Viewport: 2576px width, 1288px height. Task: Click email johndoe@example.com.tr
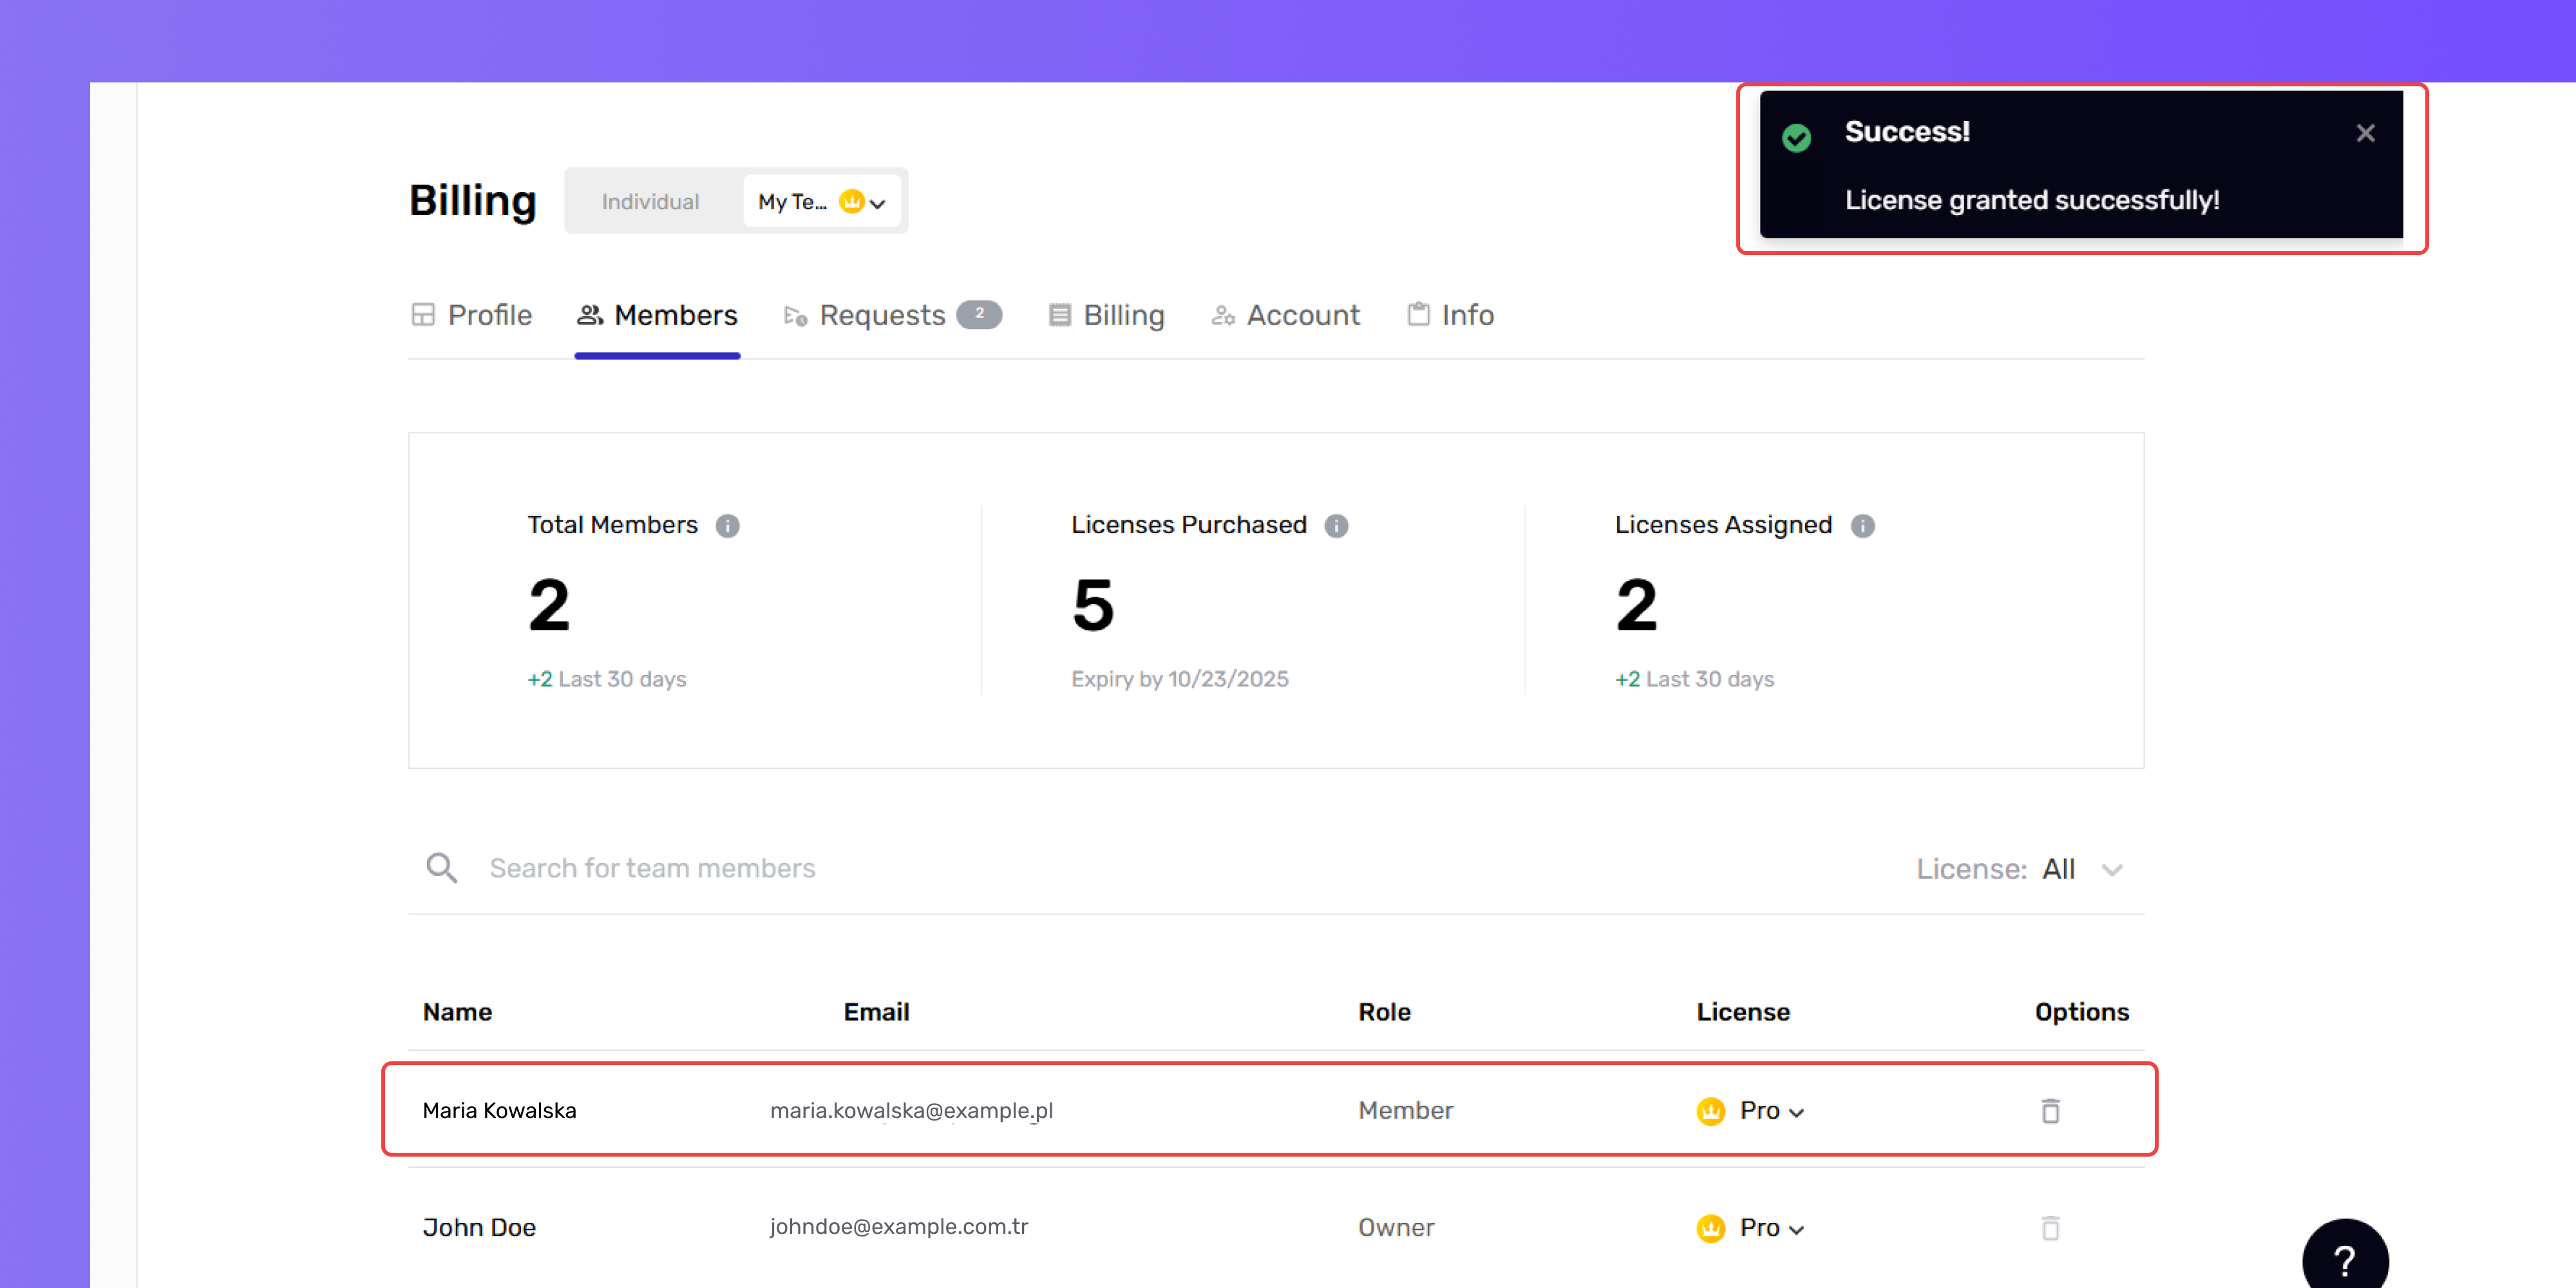(x=899, y=1227)
